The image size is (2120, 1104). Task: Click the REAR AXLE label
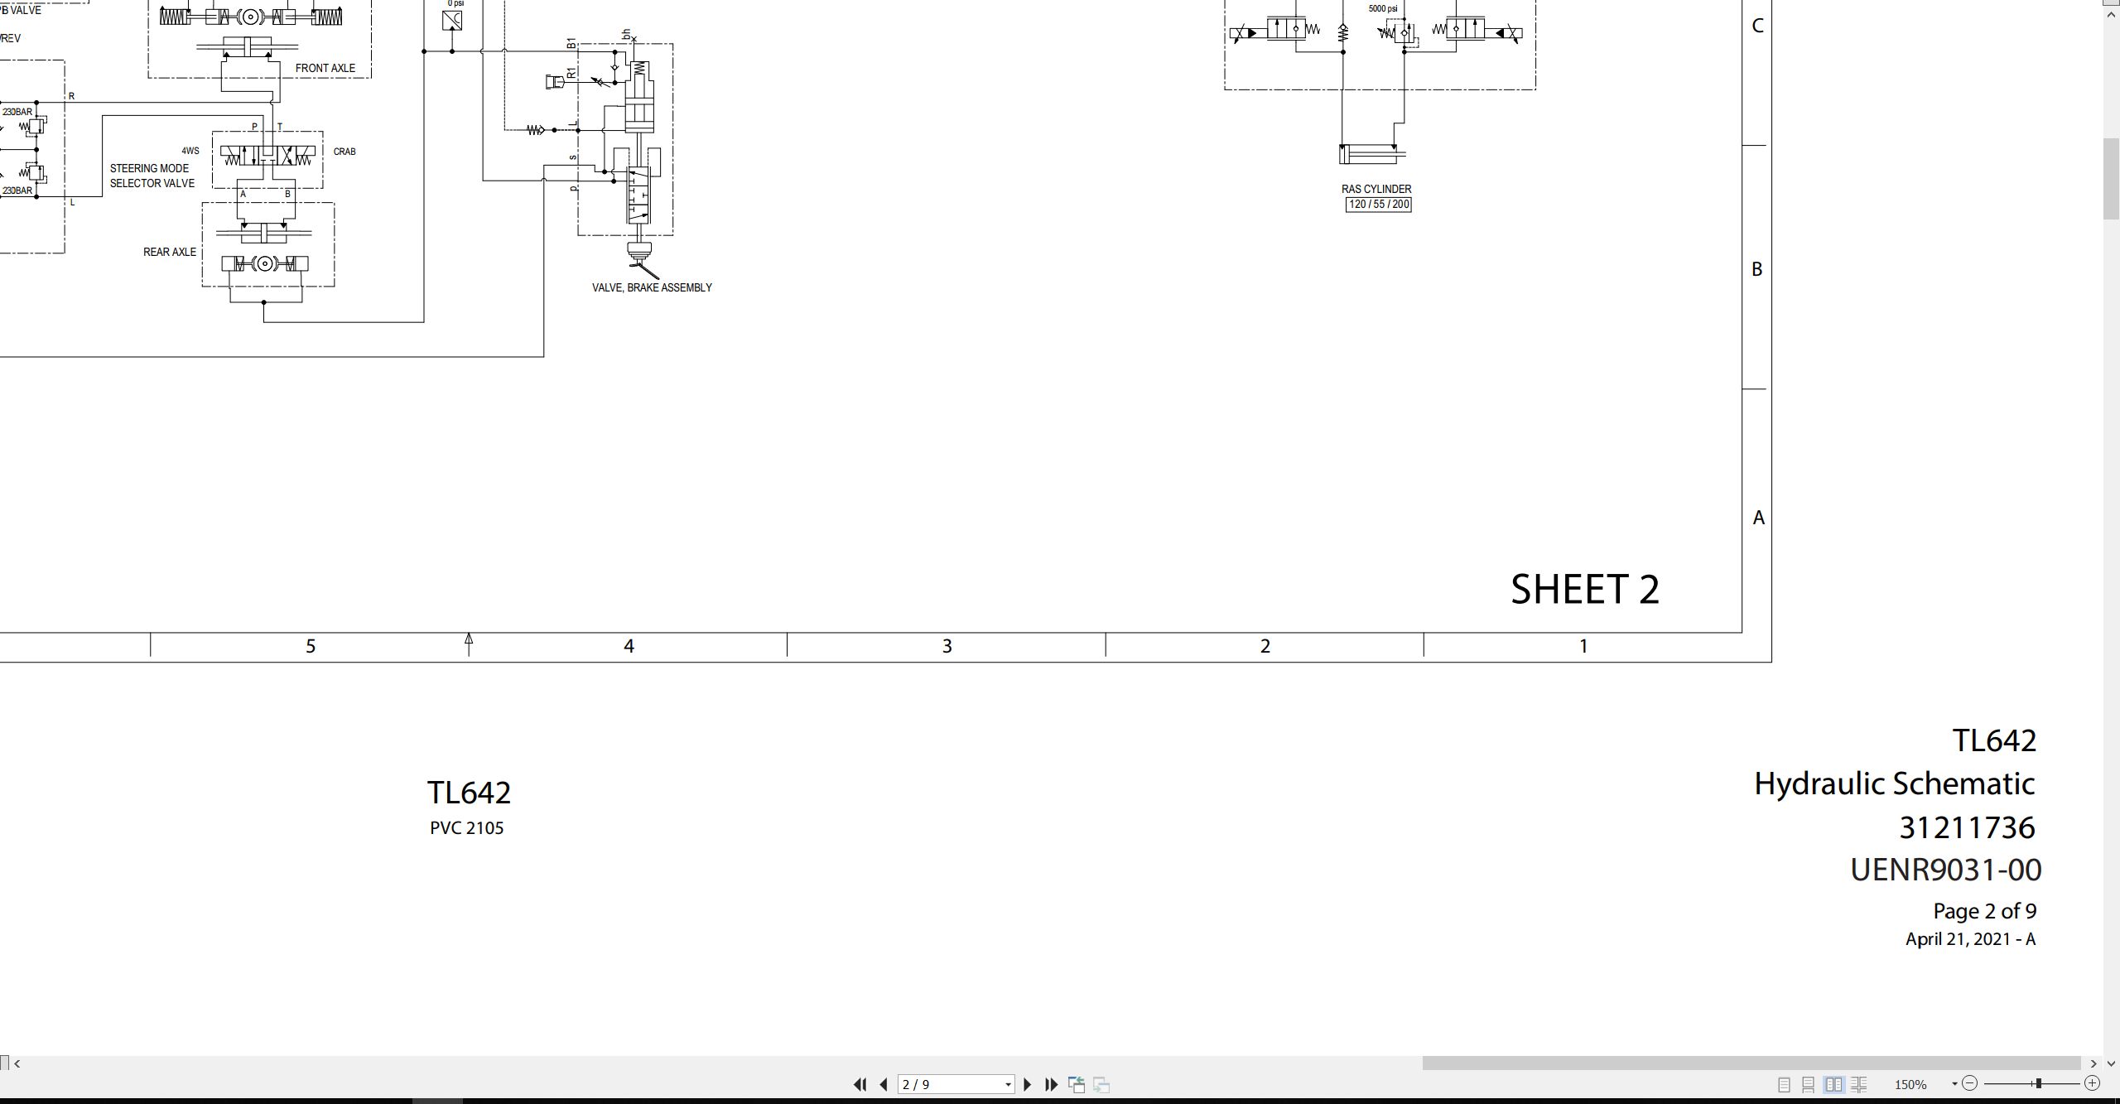click(x=170, y=252)
